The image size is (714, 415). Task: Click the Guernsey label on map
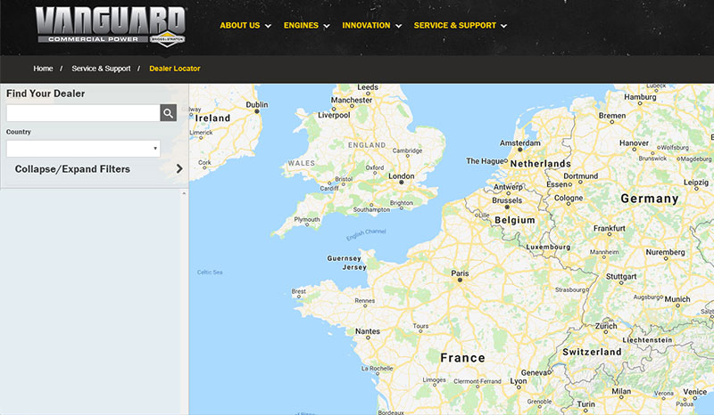344,258
